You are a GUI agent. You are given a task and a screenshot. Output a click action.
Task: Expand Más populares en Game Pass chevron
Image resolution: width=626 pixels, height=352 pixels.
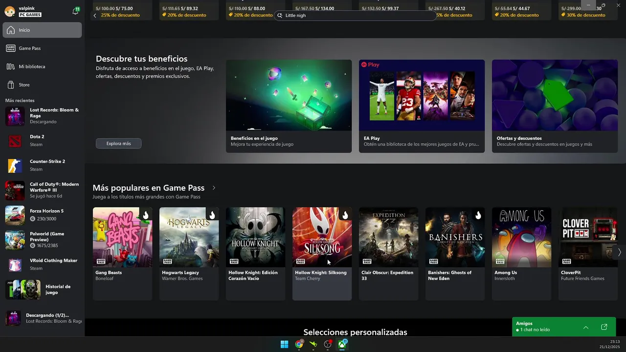click(214, 188)
